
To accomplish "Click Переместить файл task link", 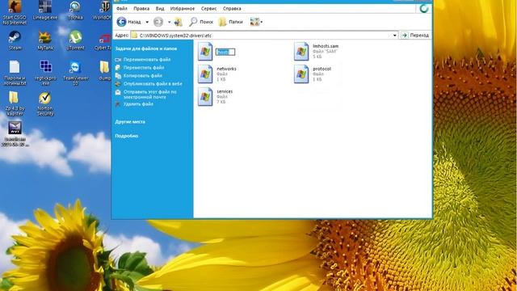I will click(x=144, y=67).
